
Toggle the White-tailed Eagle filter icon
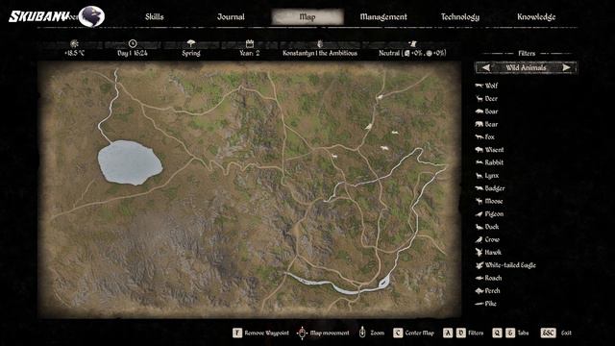[x=479, y=265]
